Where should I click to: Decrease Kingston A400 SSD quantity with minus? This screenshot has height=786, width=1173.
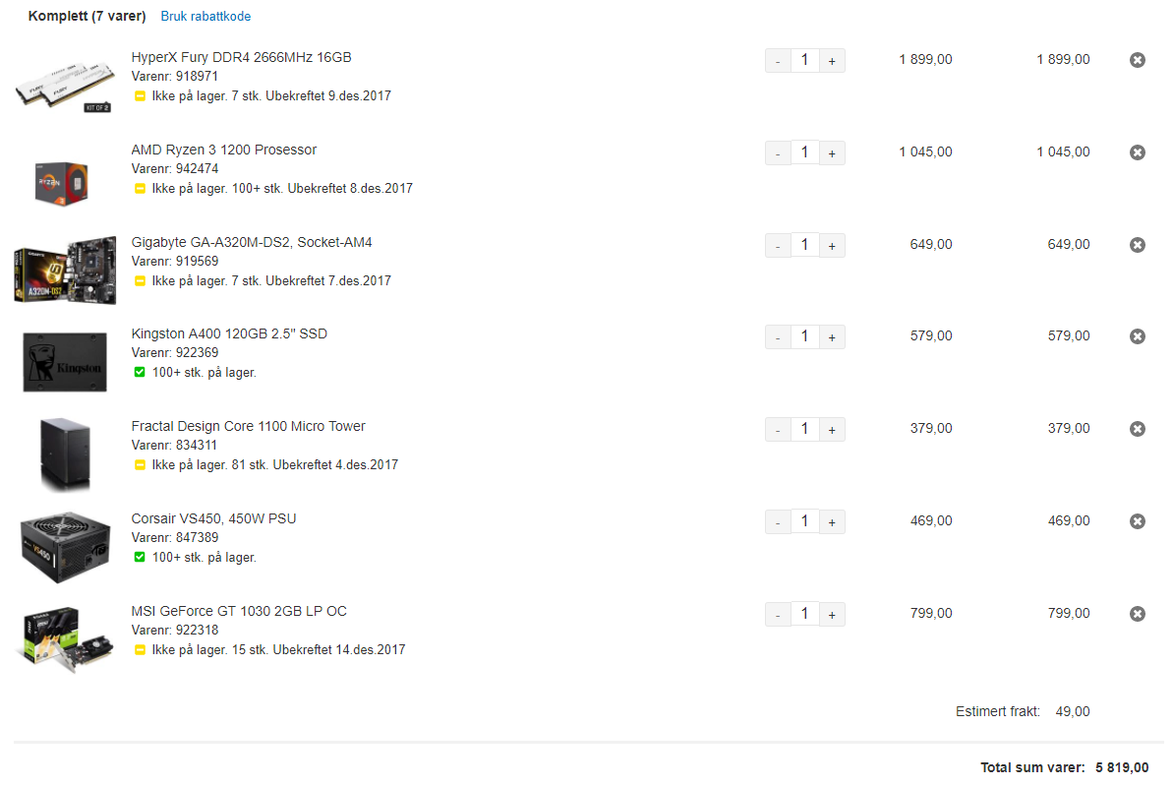pyautogui.click(x=778, y=337)
